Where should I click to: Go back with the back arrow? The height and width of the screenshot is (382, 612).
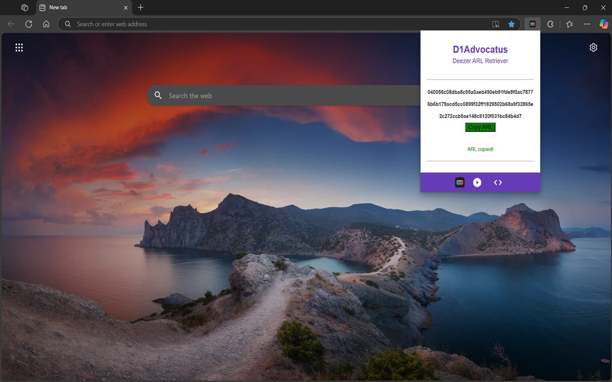(11, 24)
